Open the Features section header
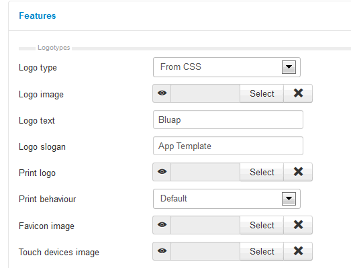Image resolution: width=351 pixels, height=268 pixels. (38, 15)
